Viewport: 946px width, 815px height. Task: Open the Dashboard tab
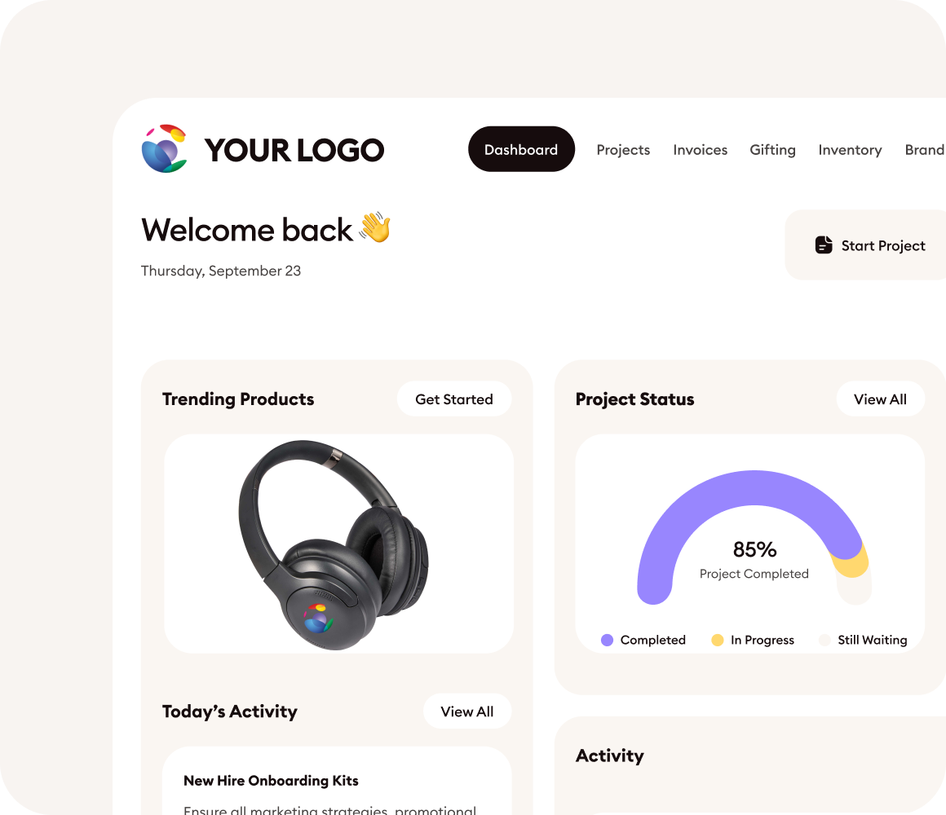(x=521, y=149)
